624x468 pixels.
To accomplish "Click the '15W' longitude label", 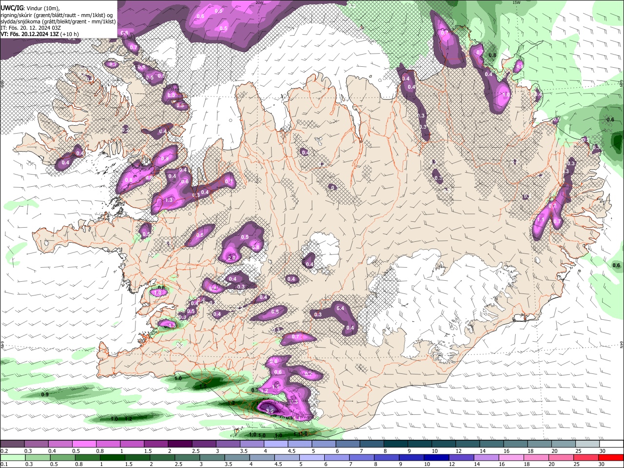I will (516, 2).
